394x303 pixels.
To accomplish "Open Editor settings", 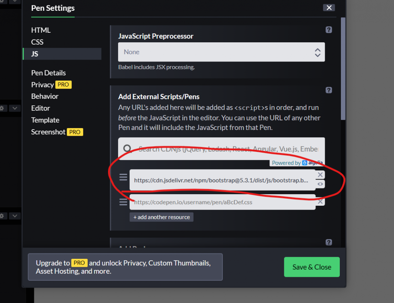I will point(40,108).
